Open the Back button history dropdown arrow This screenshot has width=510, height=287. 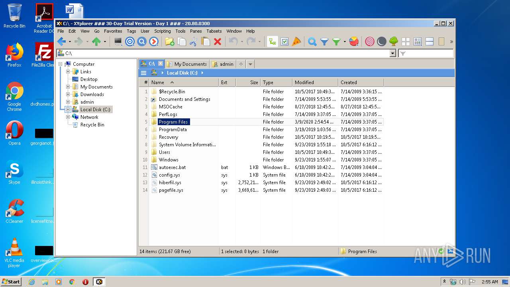70,41
